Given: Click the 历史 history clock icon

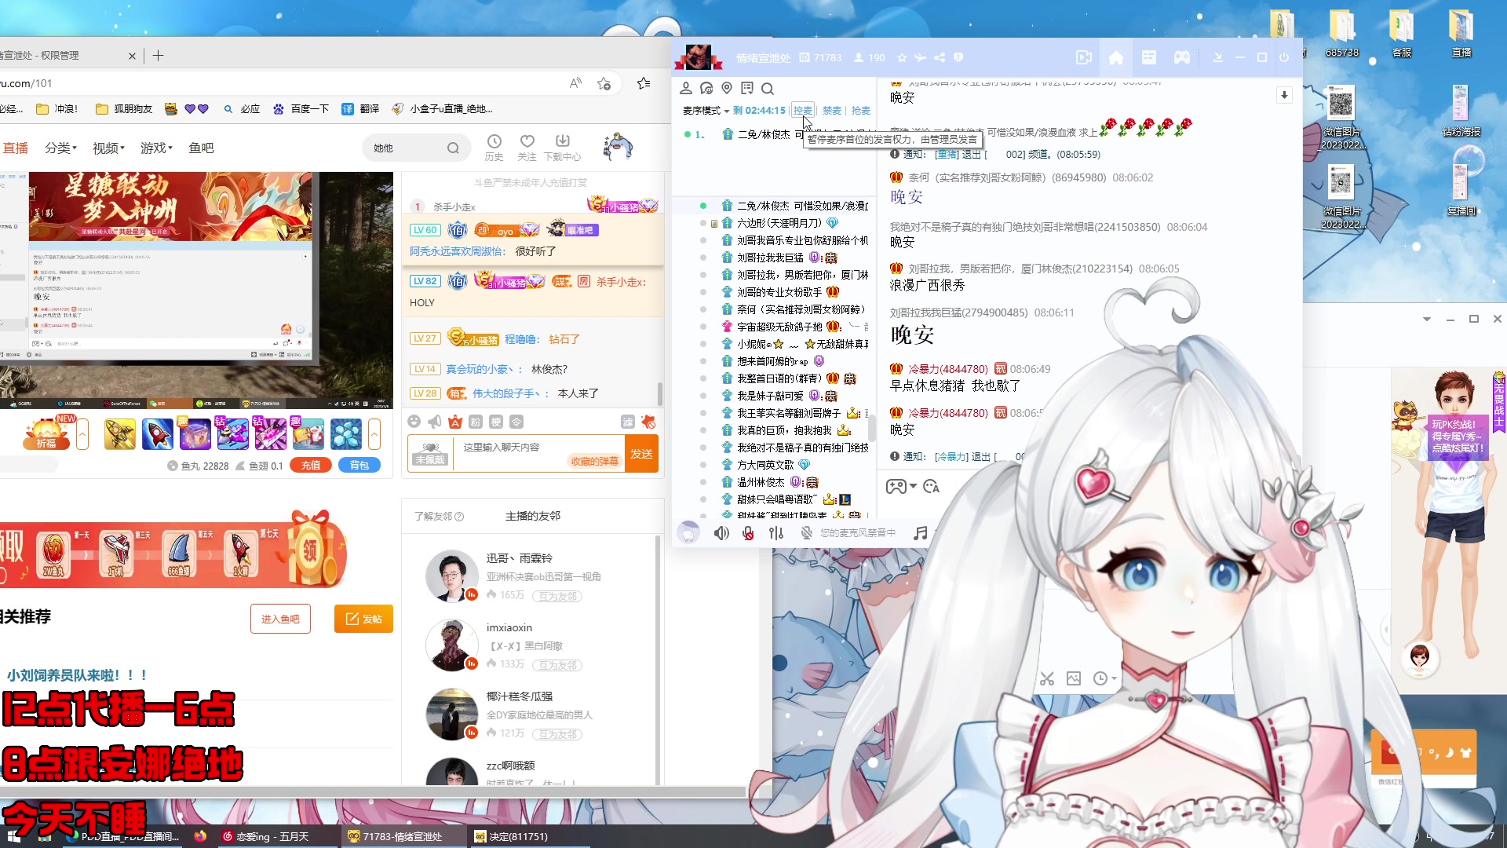Looking at the screenshot, I should coord(494,142).
